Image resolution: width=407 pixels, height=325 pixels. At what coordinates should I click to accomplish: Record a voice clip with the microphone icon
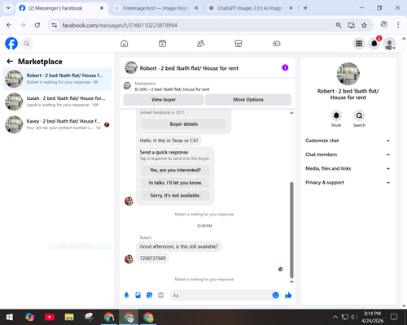[x=126, y=295]
